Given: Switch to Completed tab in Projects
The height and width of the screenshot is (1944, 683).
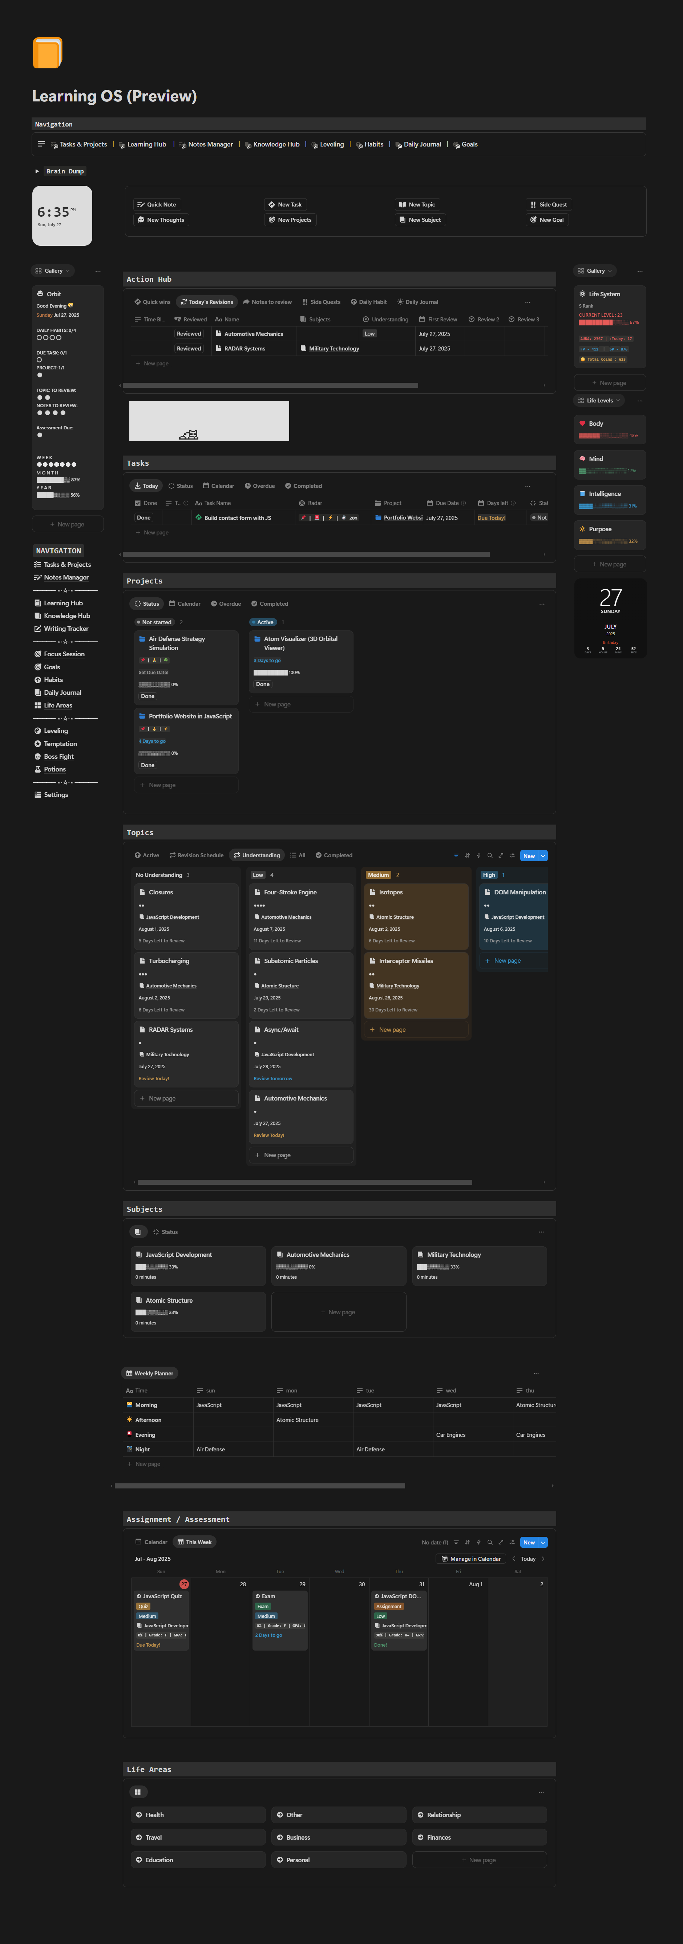Looking at the screenshot, I should coord(270,604).
